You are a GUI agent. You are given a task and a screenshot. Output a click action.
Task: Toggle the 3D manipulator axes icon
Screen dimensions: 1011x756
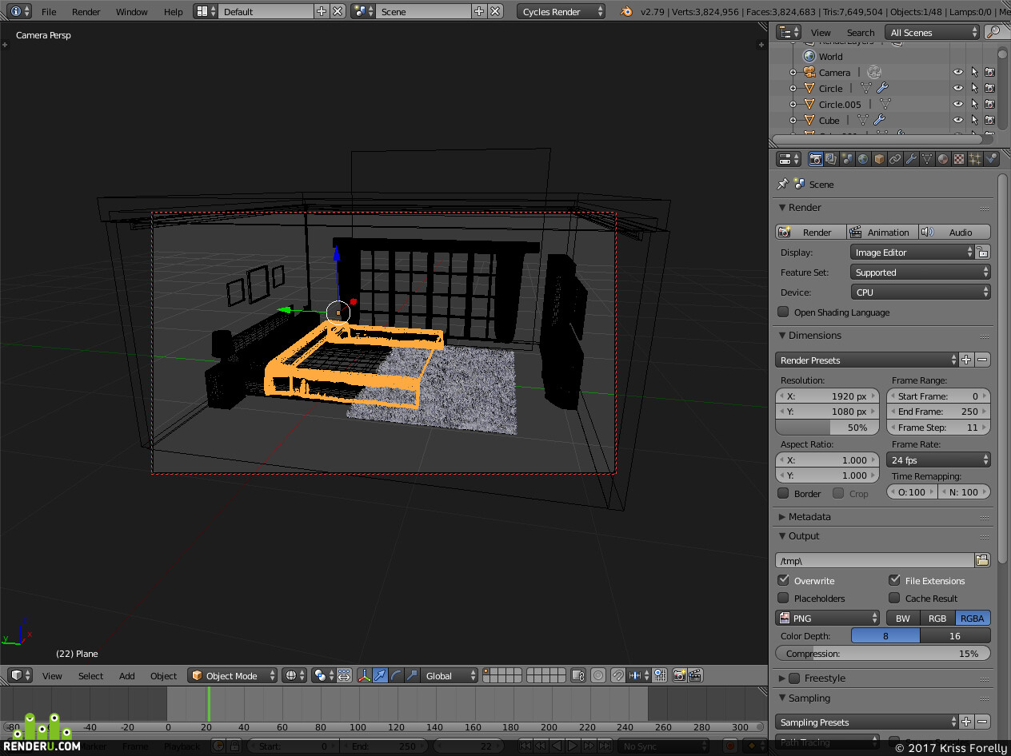[365, 675]
